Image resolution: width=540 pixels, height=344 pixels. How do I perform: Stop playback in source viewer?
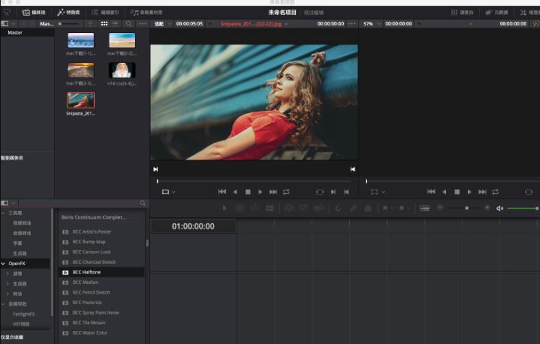tap(248, 192)
